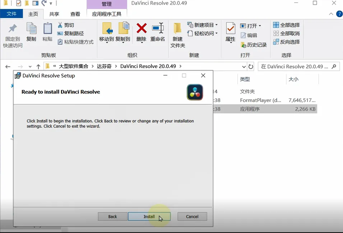Open recent locations dropdown arrow
Image resolution: width=343 pixels, height=233 pixels.
click(30, 66)
